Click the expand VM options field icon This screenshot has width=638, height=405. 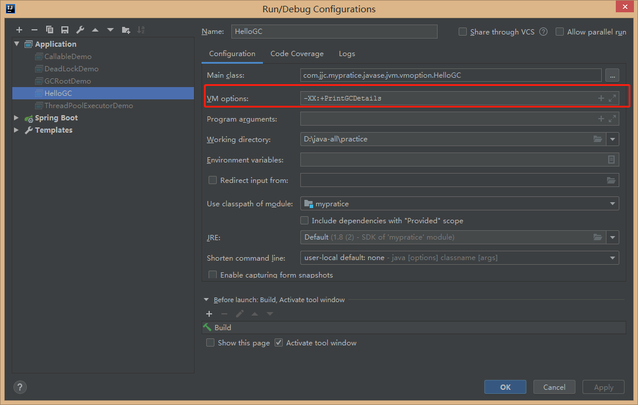click(612, 98)
